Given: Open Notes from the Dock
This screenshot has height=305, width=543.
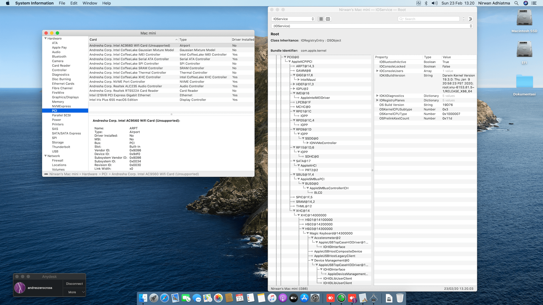Looking at the screenshot, I should [x=261, y=298].
